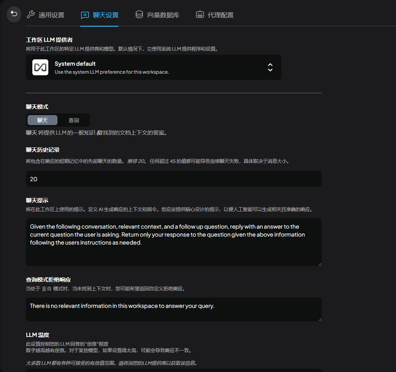This screenshot has width=396, height=372.
Task: Click the database icon beside 向量数据库
Action: tap(139, 15)
